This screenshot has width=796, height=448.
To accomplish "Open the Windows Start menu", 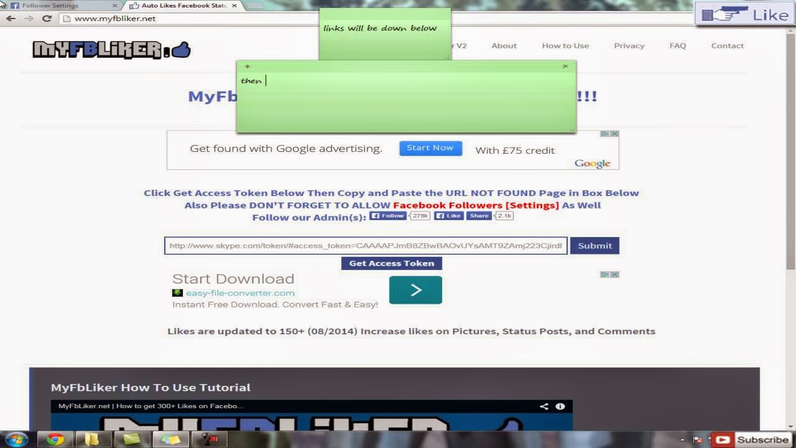I will [16, 439].
